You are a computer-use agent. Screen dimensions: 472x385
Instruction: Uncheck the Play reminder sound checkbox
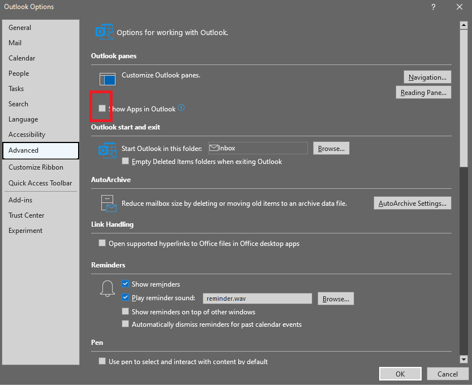pyautogui.click(x=125, y=297)
